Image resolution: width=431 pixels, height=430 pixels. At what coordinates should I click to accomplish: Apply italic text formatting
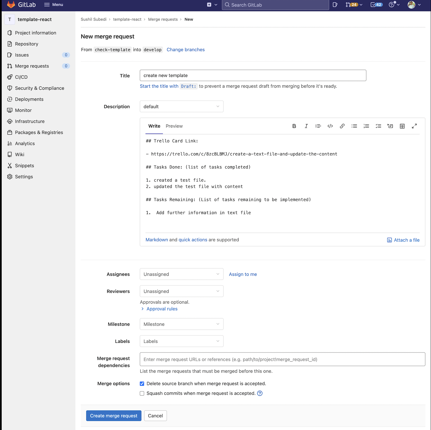point(306,126)
